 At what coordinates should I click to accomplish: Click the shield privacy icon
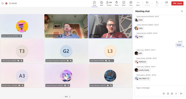[3, 3]
